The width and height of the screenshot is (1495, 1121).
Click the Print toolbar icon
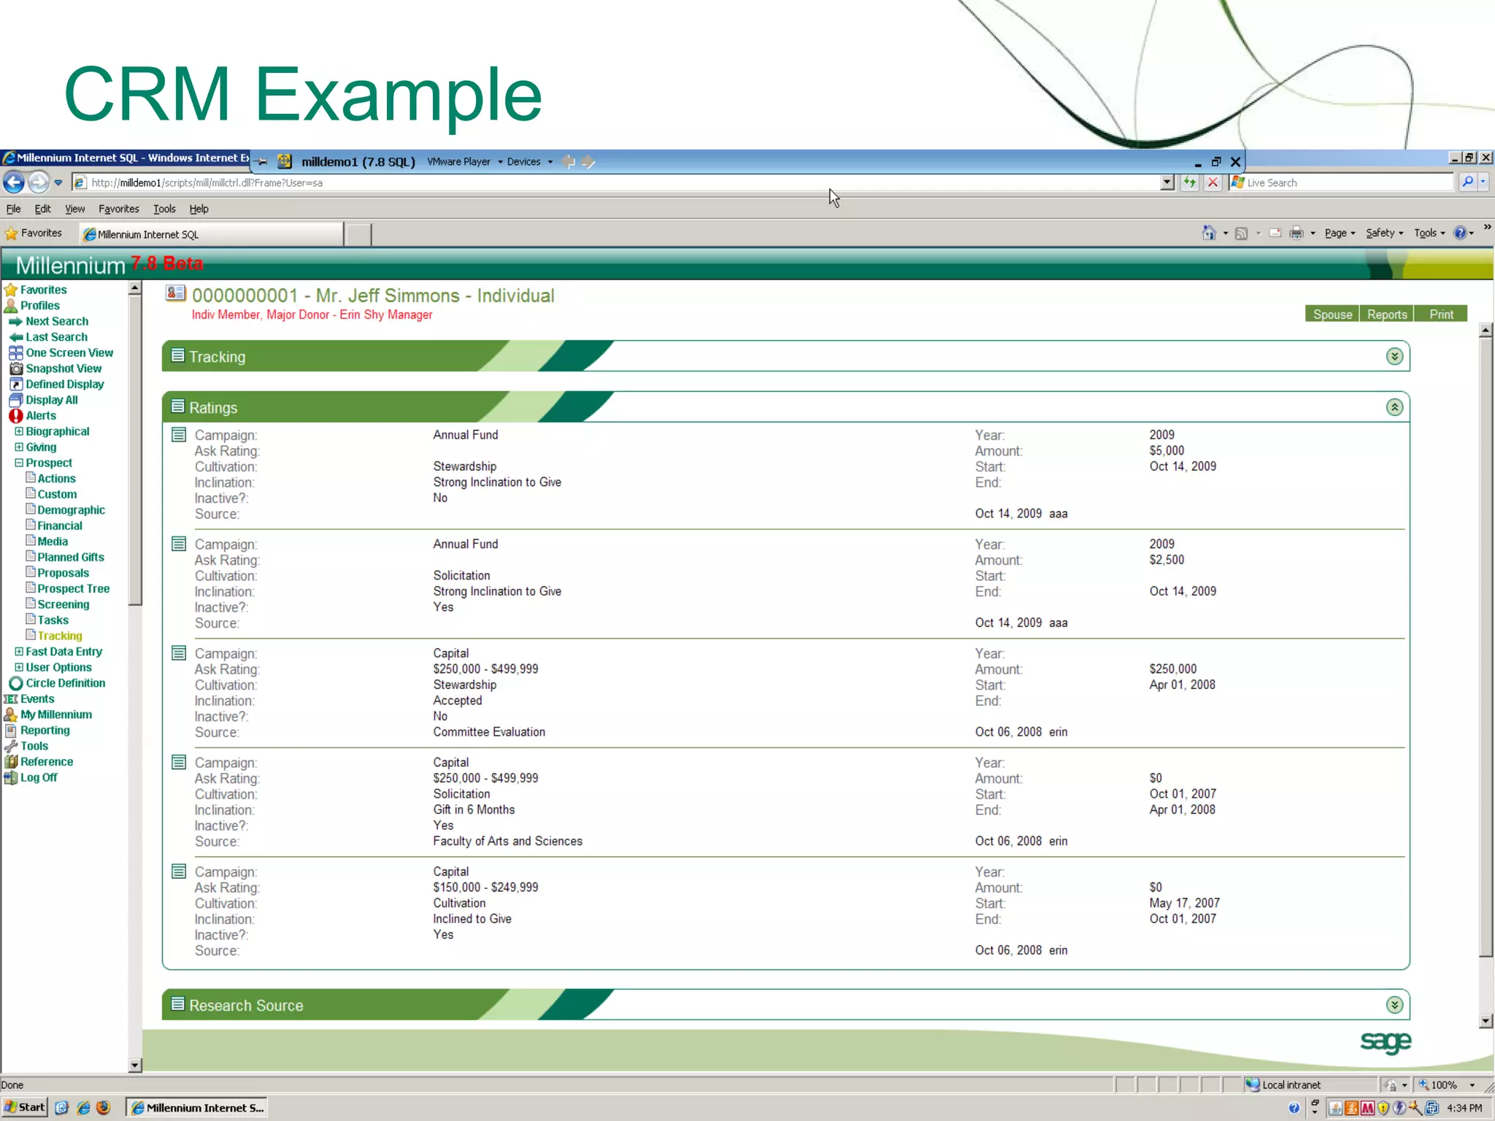(1296, 234)
